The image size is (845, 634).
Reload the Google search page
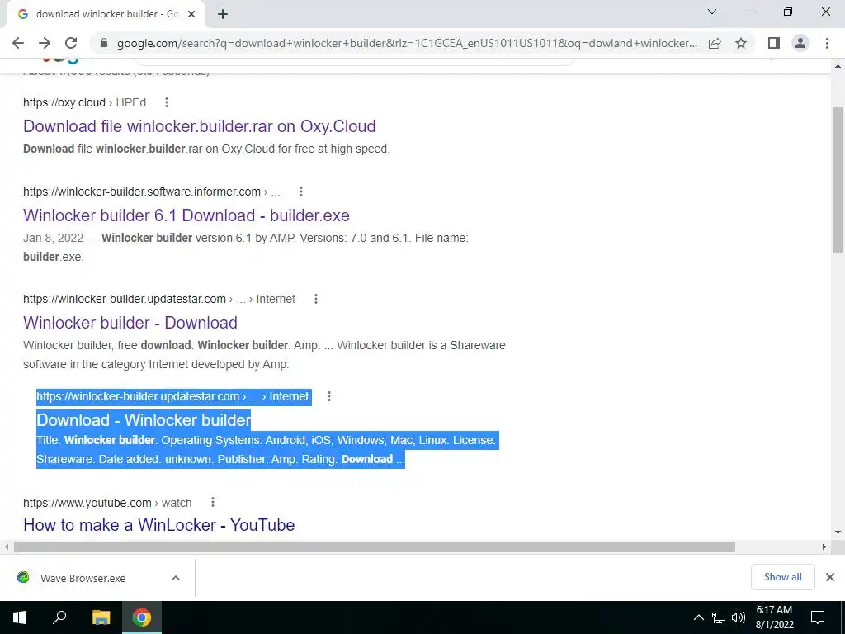71,43
